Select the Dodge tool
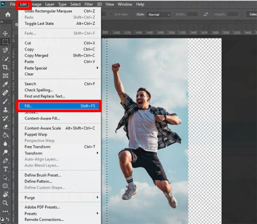The width and height of the screenshot is (257, 224). [x=5, y=152]
